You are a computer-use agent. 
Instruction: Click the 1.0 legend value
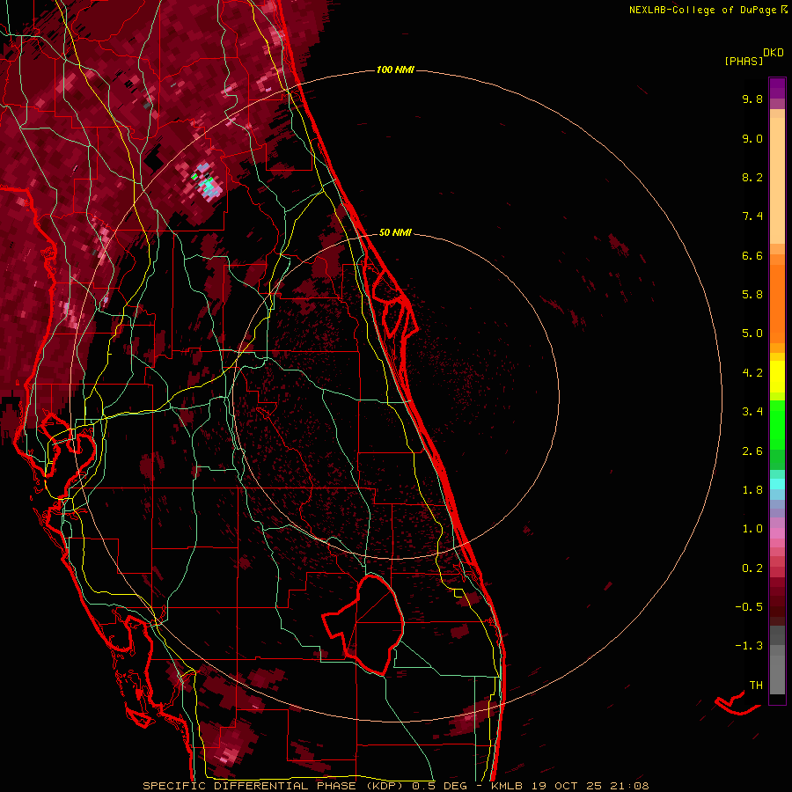[752, 529]
